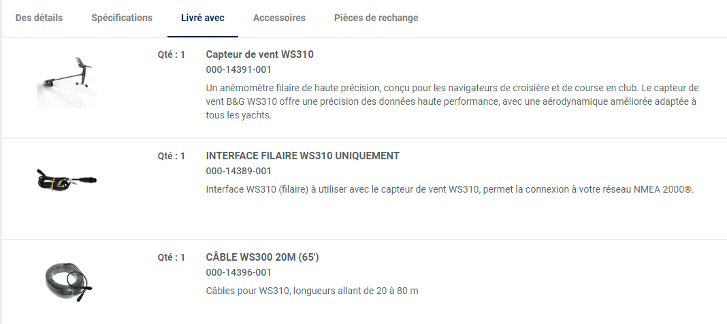Open the CÂBLE WS300 20M (65') title
The image size is (727, 324).
point(262,257)
